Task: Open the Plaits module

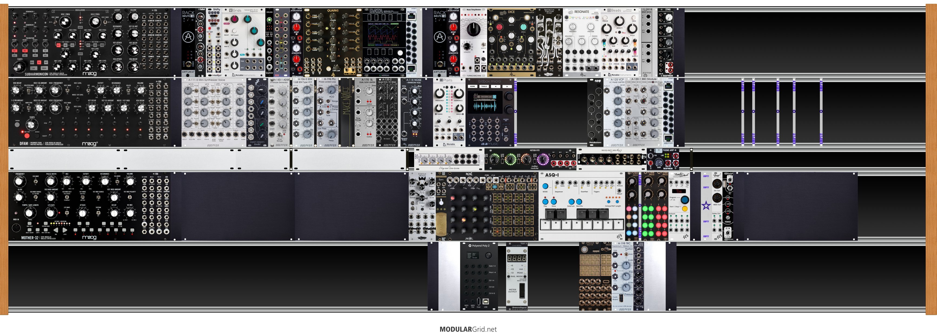Action: coord(449,113)
